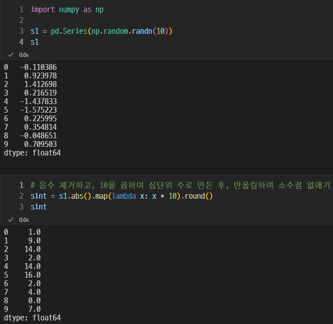Click the green success checkmark of second cell

pyautogui.click(x=11, y=219)
